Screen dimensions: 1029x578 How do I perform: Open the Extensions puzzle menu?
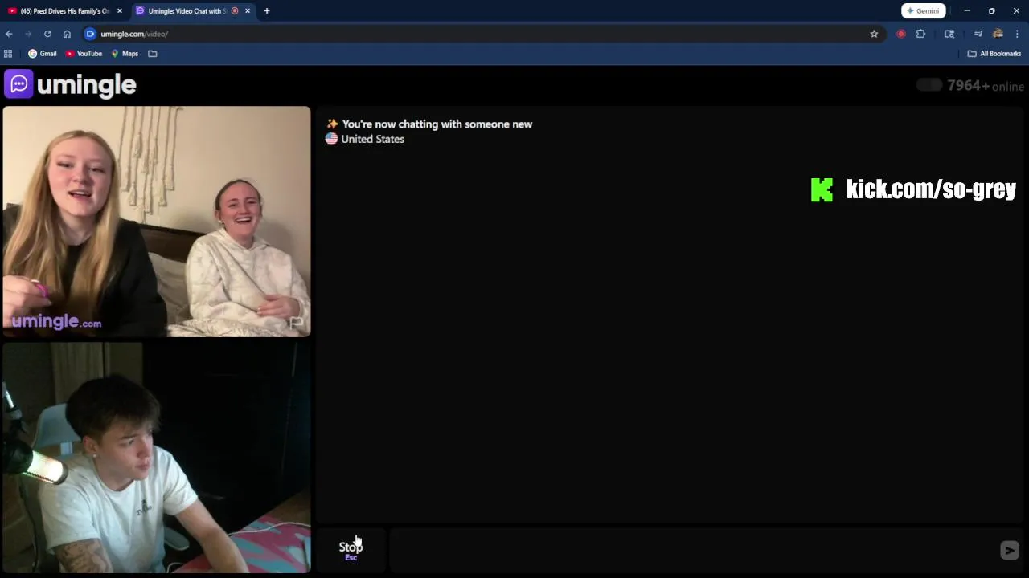point(920,34)
